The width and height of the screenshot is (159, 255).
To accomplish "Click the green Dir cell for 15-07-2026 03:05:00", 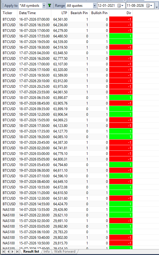I will pyautogui.click(x=121, y=226).
